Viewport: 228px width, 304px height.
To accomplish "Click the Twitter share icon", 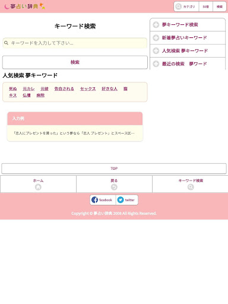I will click(x=121, y=200).
